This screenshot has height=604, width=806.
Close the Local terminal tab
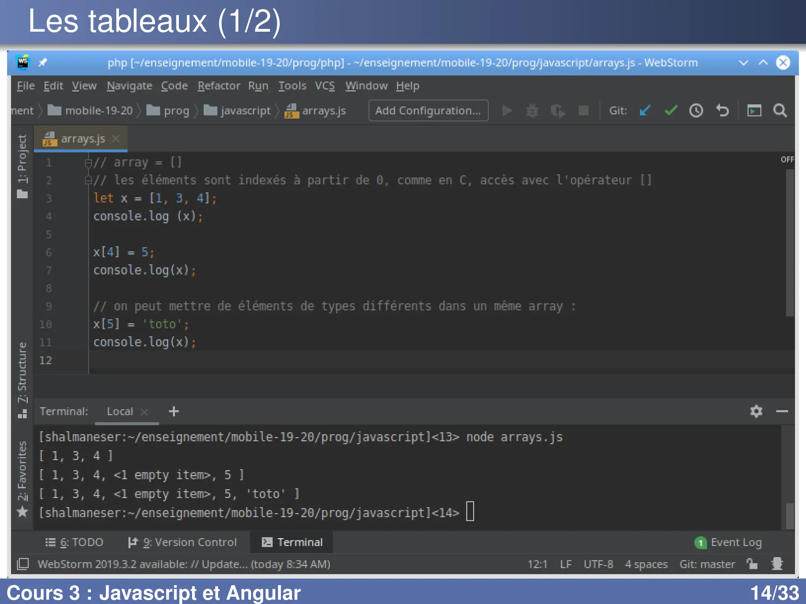144,412
